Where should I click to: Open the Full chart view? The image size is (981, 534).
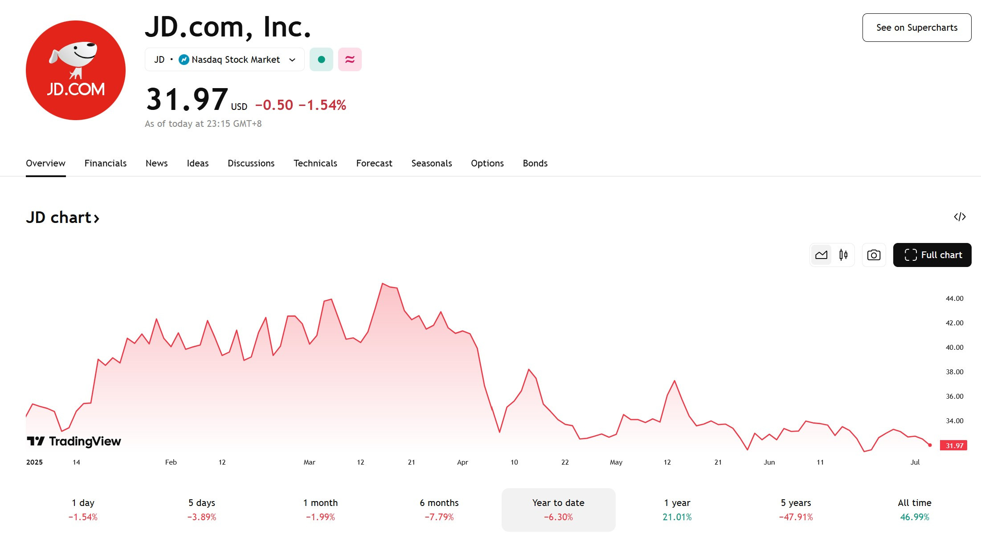932,255
